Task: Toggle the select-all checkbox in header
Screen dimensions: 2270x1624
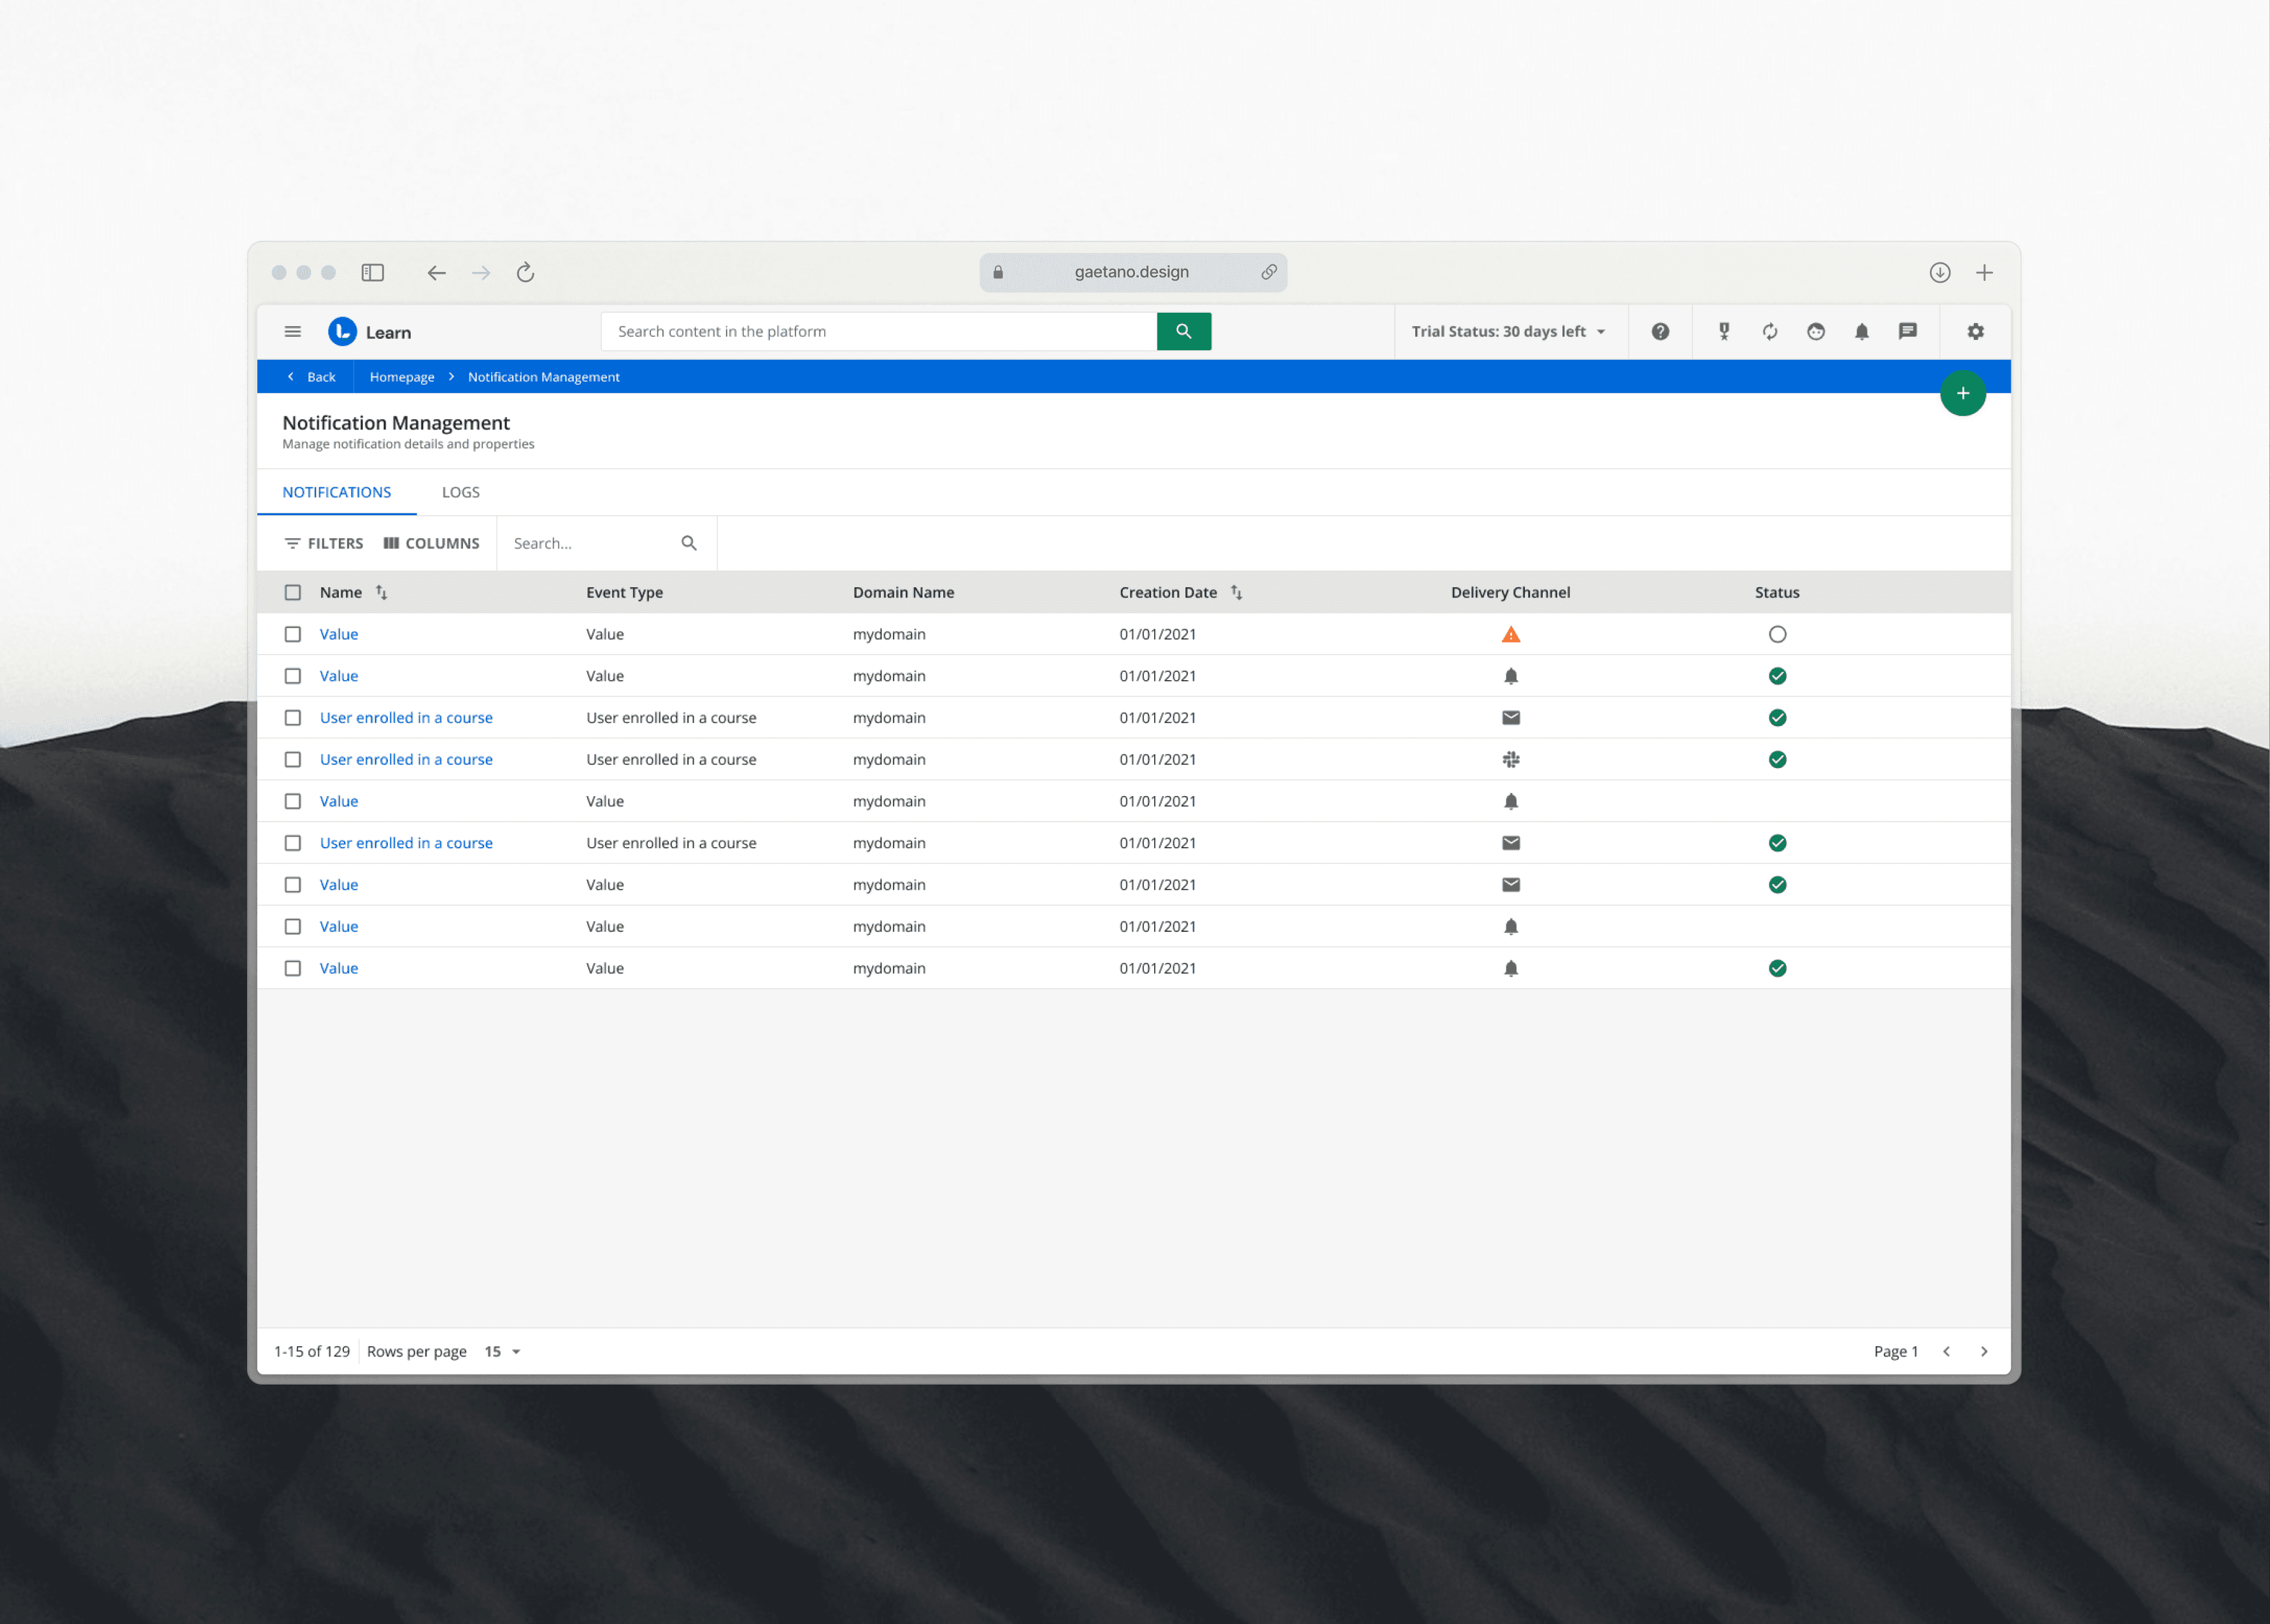Action: [x=293, y=593]
